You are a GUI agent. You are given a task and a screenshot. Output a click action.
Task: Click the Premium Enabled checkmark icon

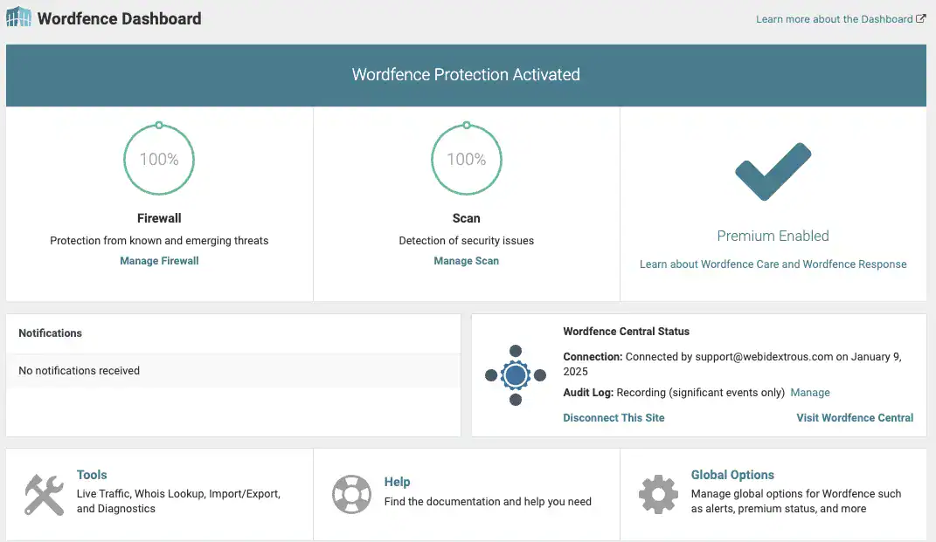click(x=773, y=172)
